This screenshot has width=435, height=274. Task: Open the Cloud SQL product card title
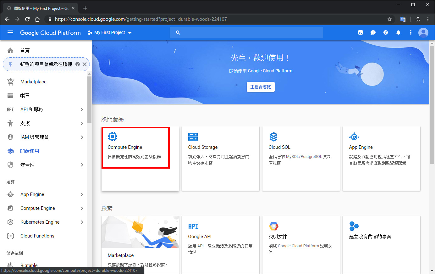click(279, 147)
